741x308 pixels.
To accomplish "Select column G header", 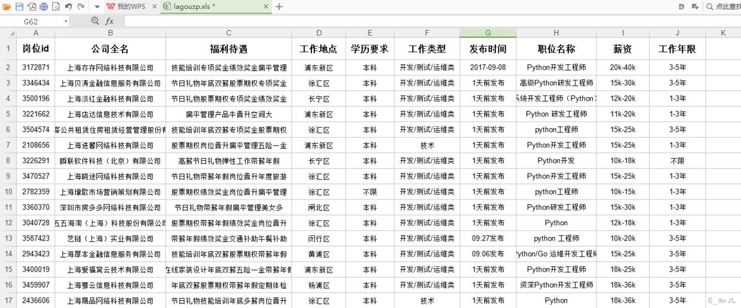I will coord(488,33).
